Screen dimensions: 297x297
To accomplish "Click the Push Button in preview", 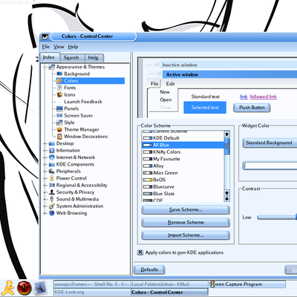I will click(x=252, y=108).
